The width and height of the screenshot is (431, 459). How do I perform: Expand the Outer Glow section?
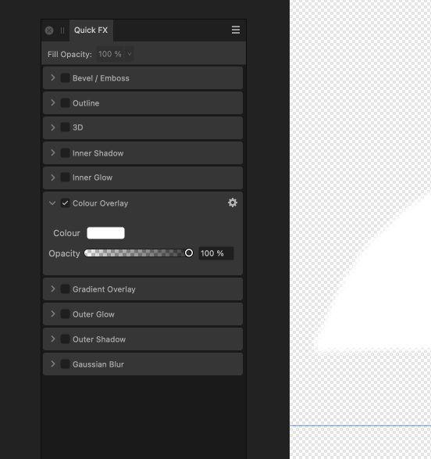(x=53, y=314)
